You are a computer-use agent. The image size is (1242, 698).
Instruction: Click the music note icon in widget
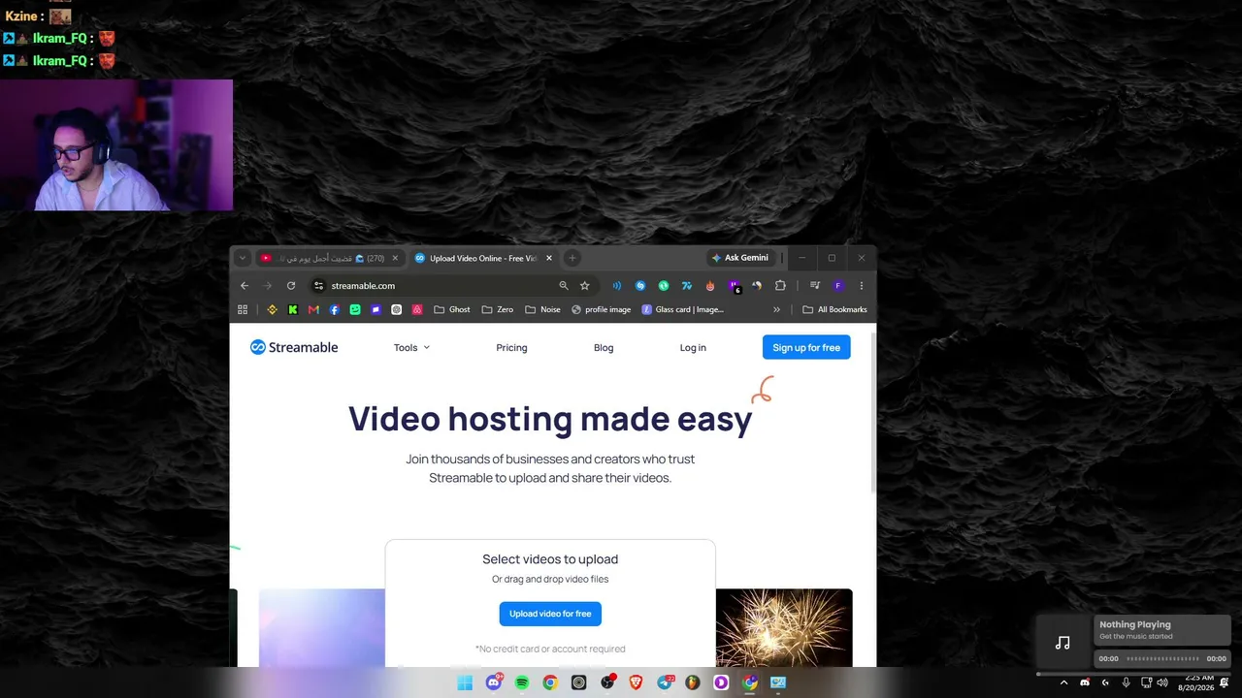tap(1062, 643)
